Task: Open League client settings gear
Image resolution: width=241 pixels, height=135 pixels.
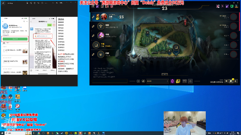Action: (x=234, y=3)
